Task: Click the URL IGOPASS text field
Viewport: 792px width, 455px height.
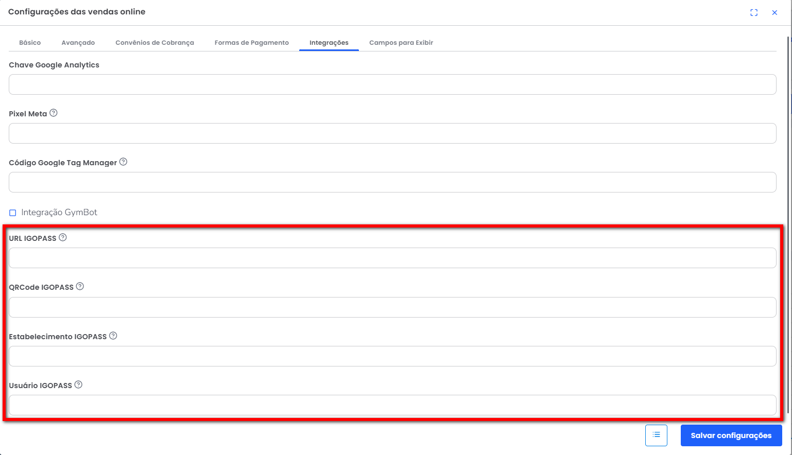Action: 392,258
